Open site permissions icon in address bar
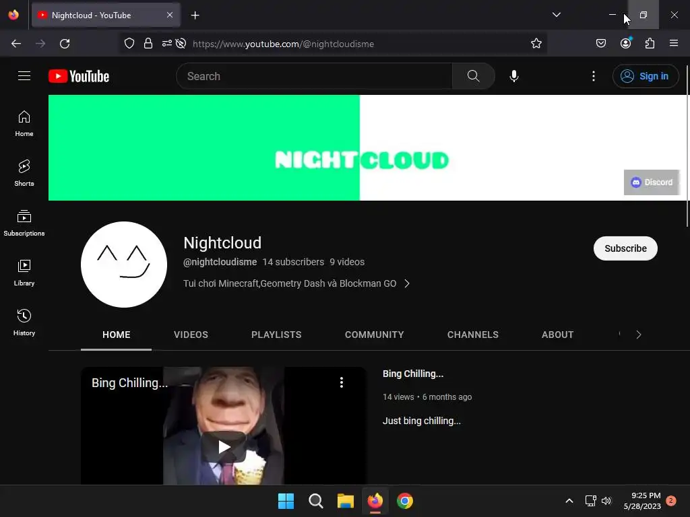690x517 pixels. coord(167,43)
